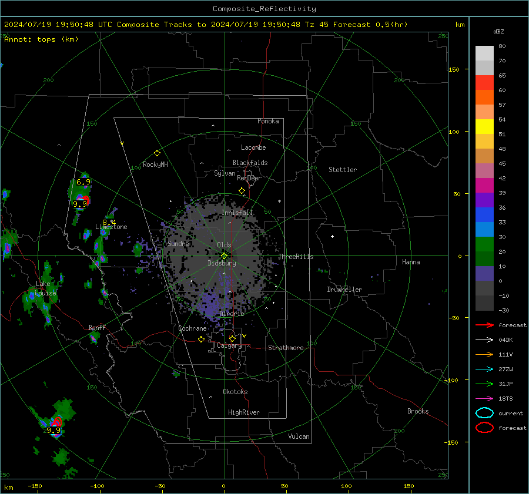Click the magenta 18TS arrow legend icon
Screen dimensions: 529x494
click(x=484, y=399)
